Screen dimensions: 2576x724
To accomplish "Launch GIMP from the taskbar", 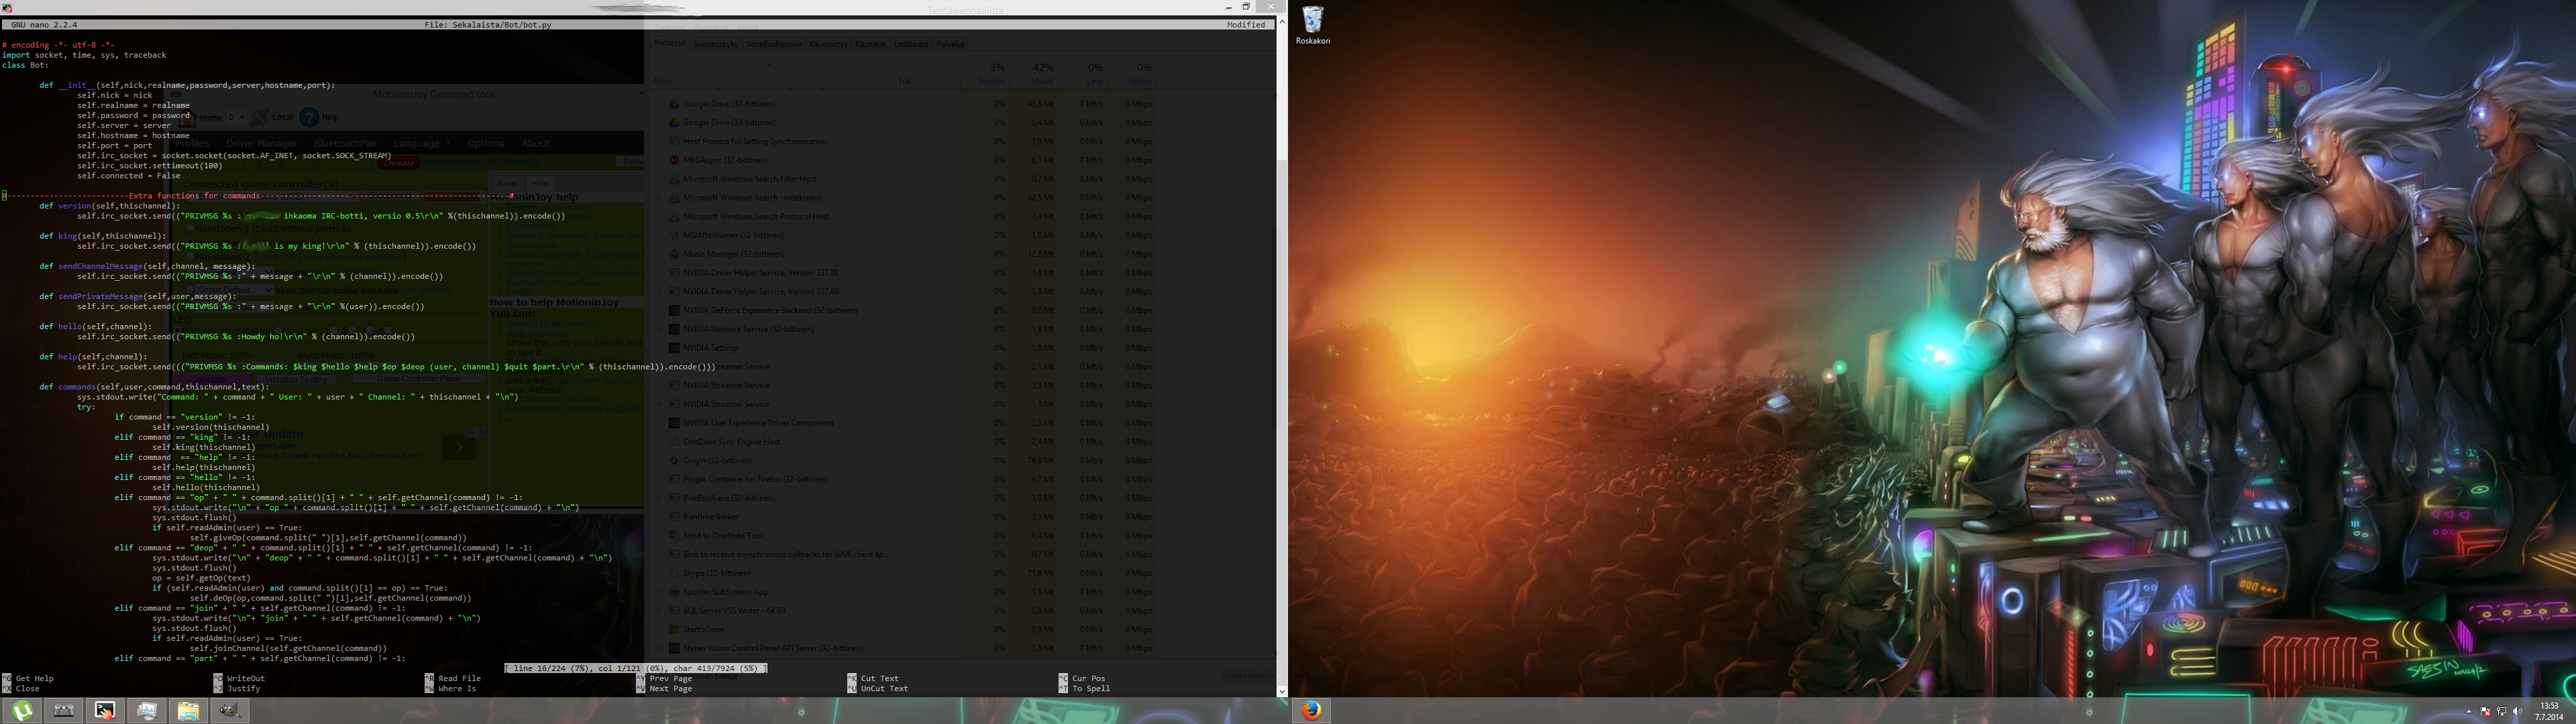I will (230, 711).
